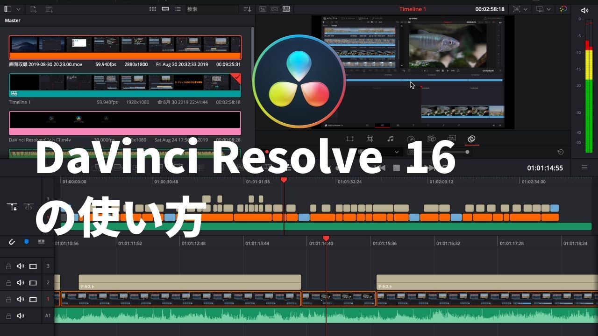This screenshot has width=598, height=336.
Task: Open the Audio tool with note icon
Action: click(x=391, y=139)
